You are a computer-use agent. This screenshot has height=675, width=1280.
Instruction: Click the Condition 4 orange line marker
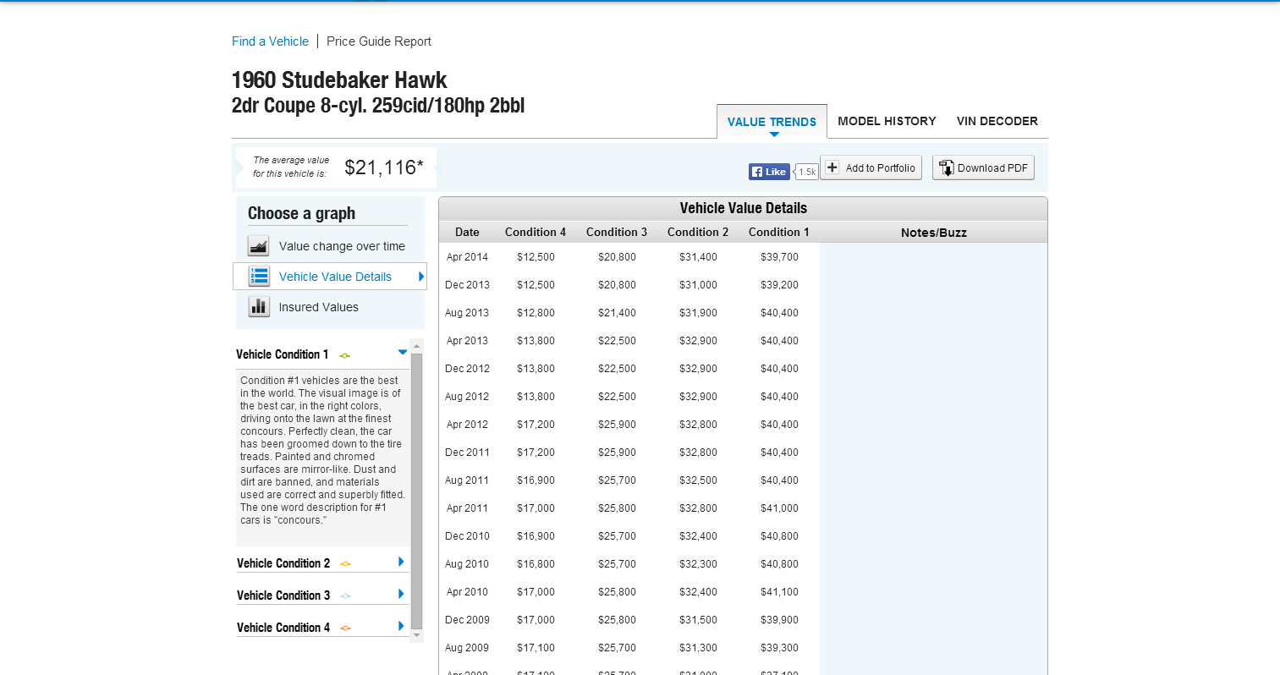pyautogui.click(x=345, y=628)
